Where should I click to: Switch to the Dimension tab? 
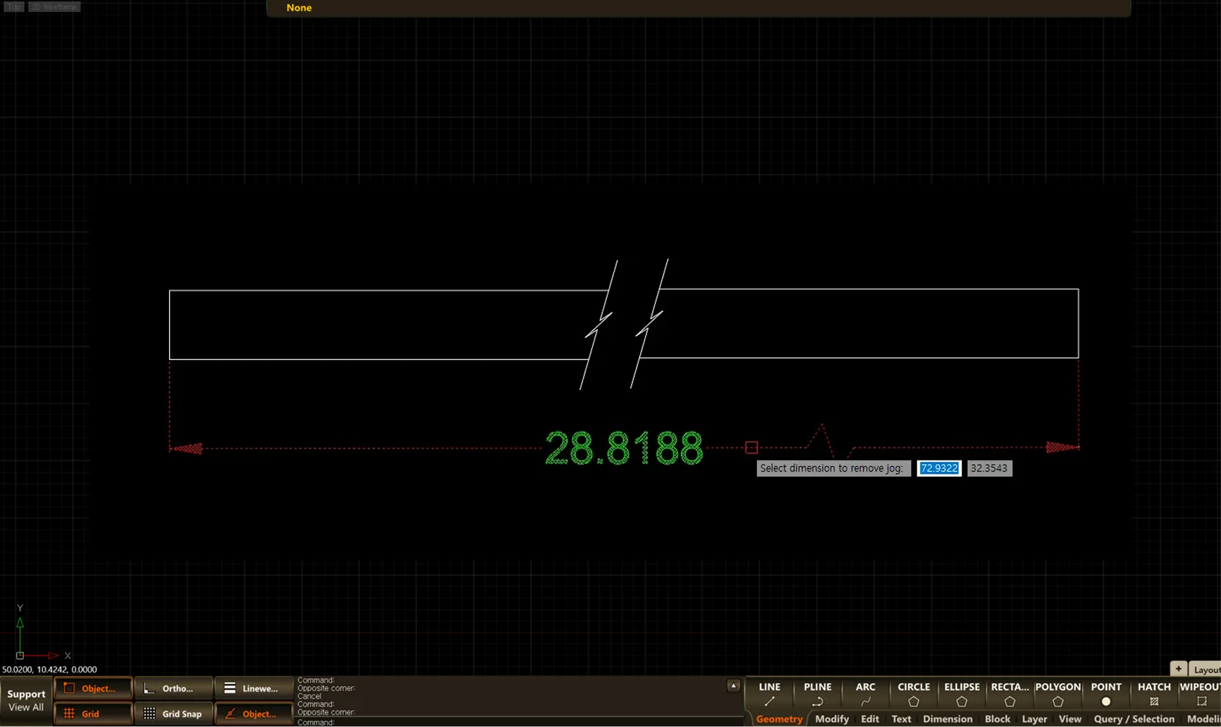pyautogui.click(x=947, y=719)
